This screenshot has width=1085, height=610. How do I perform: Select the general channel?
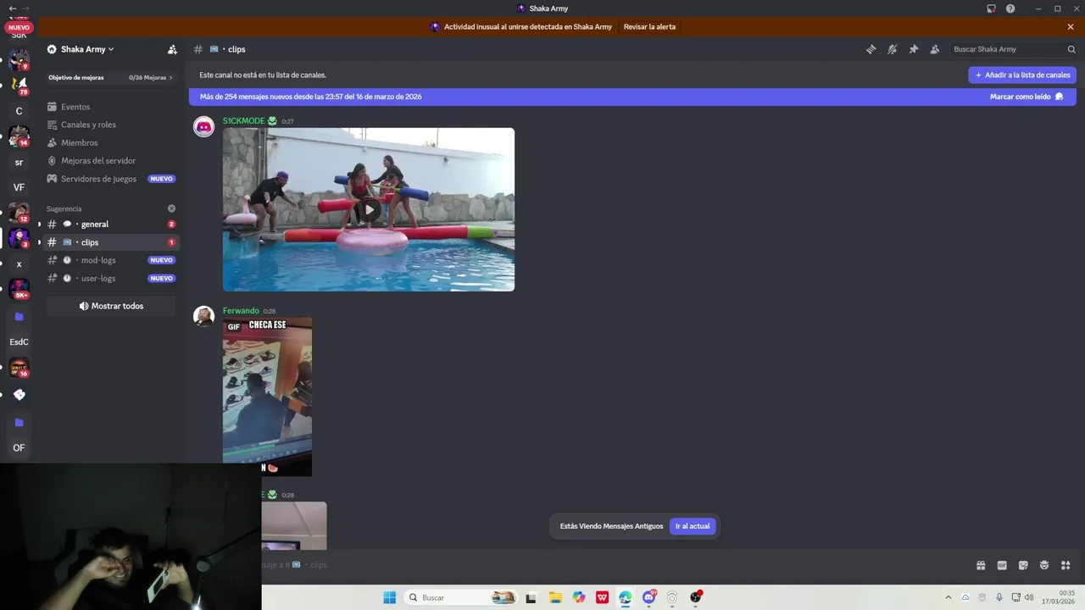coord(110,224)
